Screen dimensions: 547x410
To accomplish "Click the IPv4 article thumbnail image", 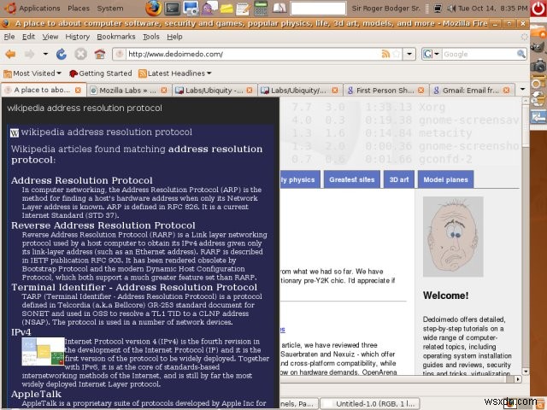I will click(43, 351).
